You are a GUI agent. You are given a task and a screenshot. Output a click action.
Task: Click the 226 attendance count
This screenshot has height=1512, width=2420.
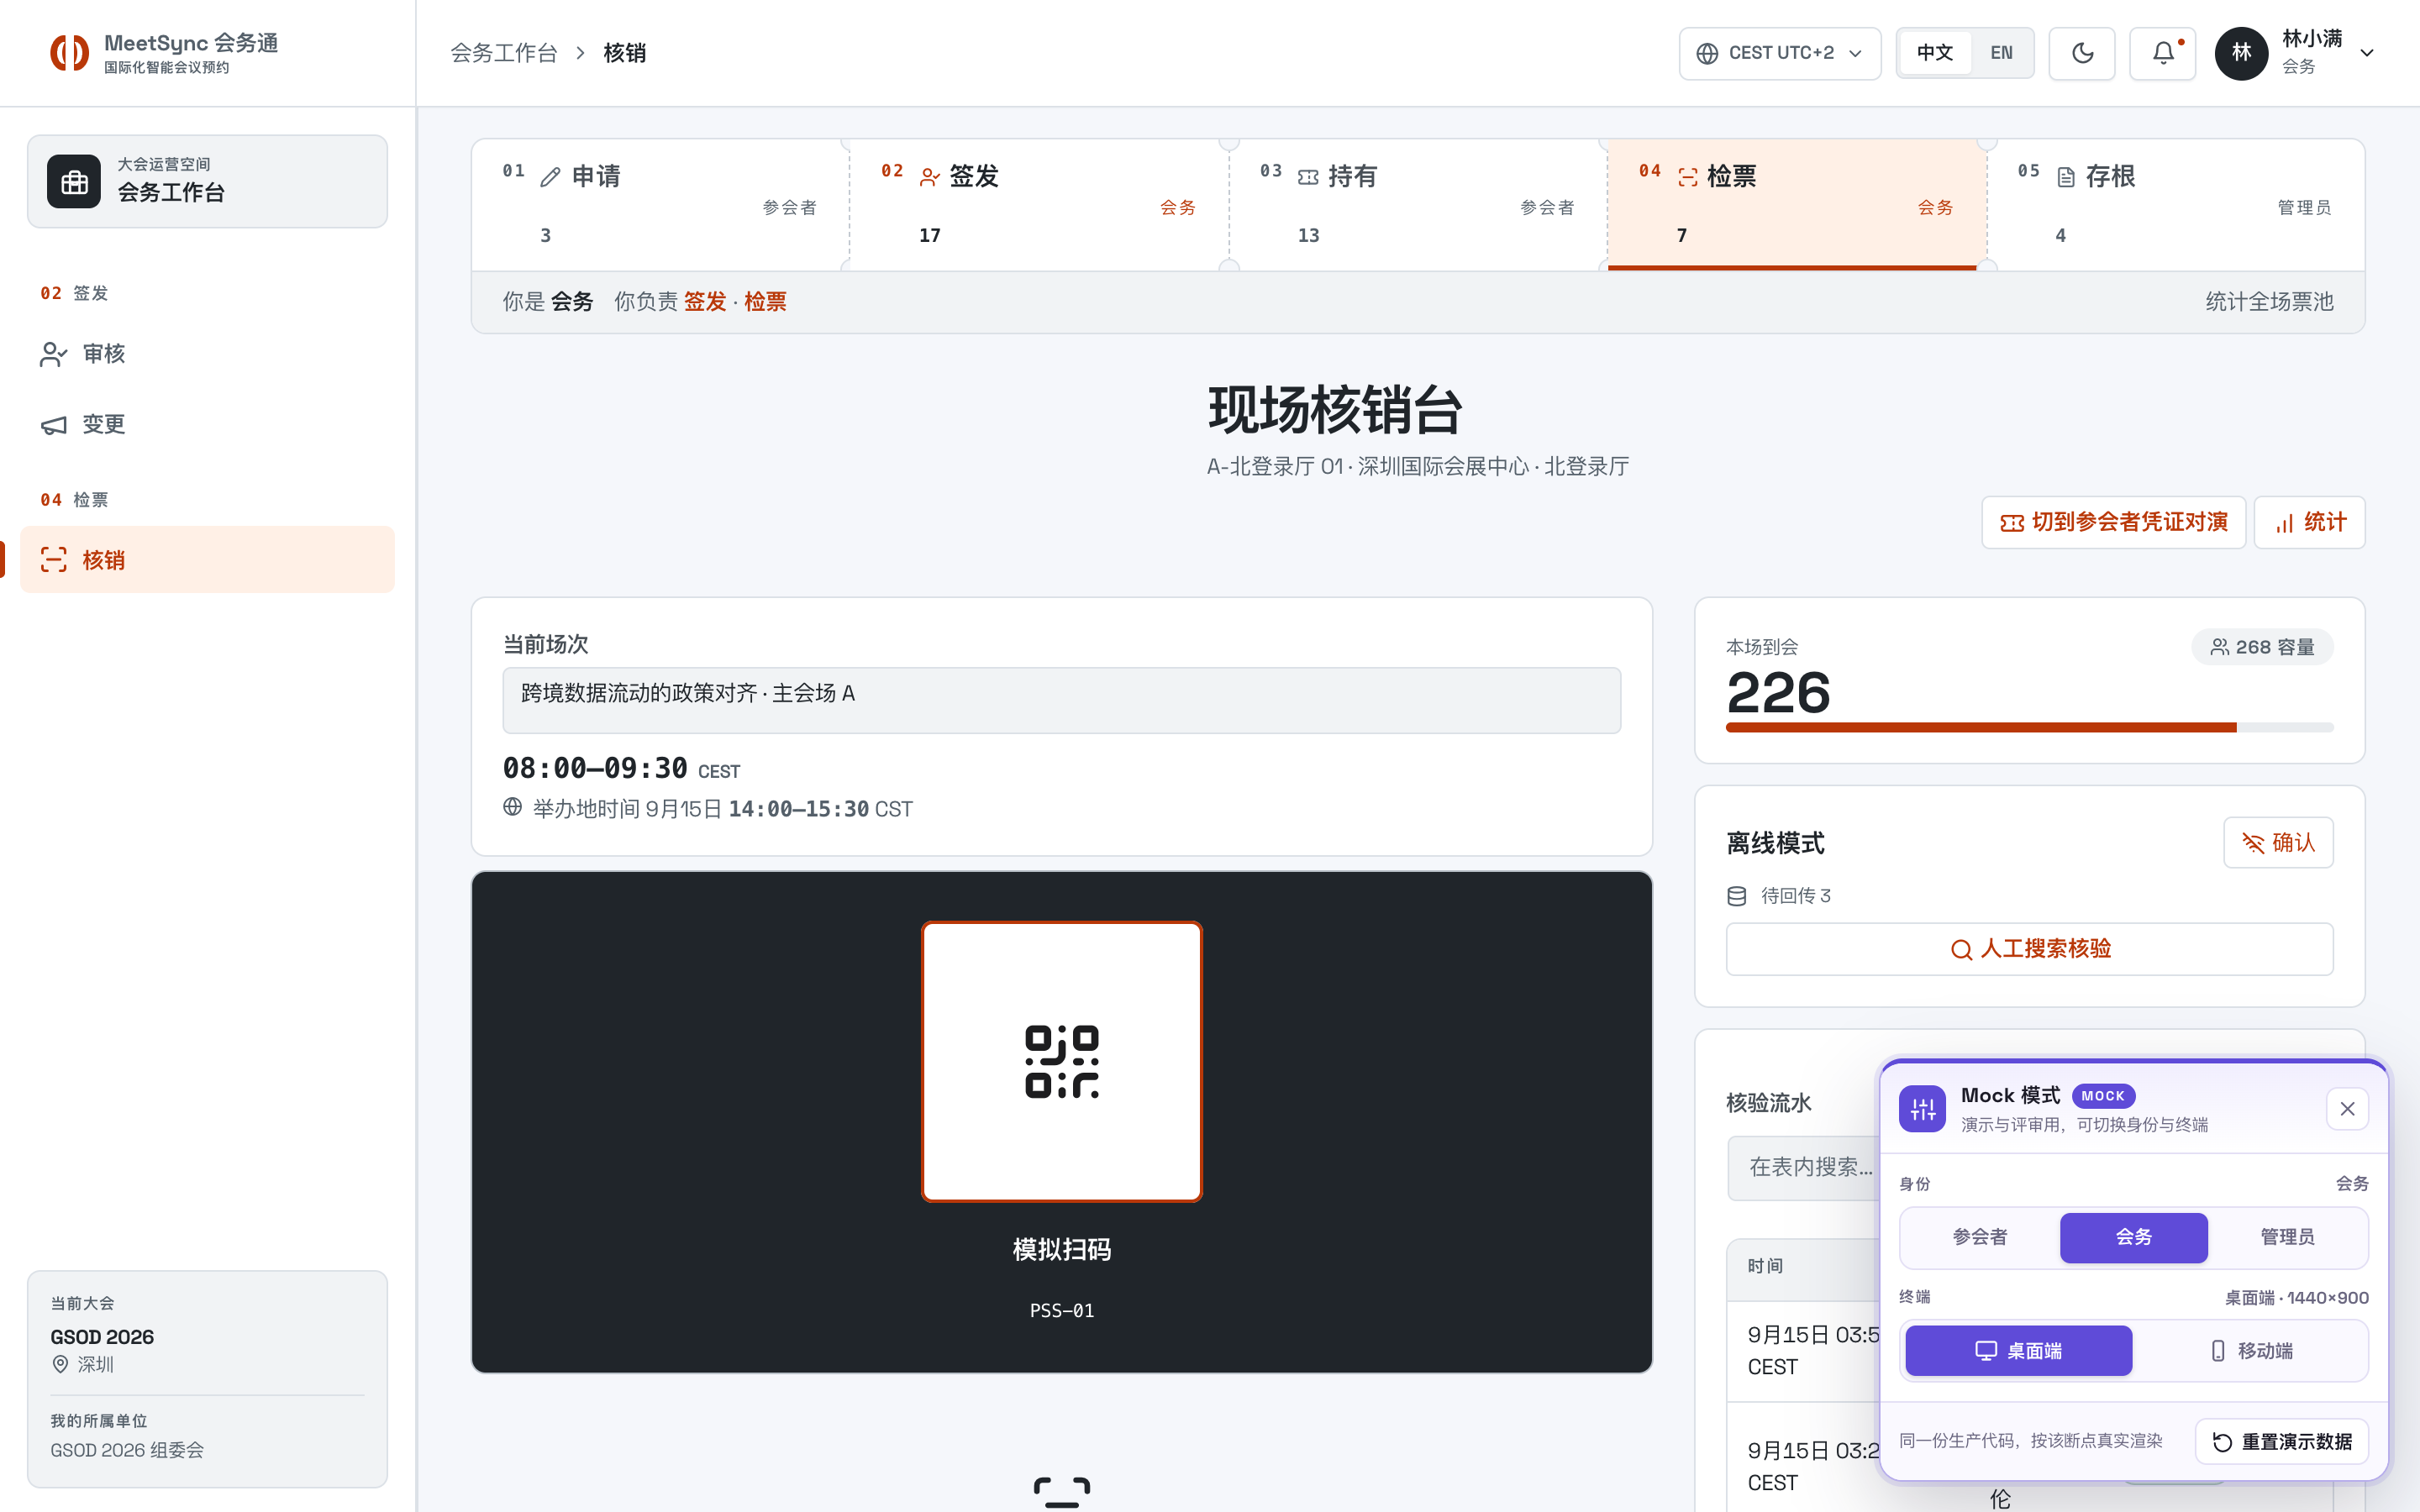(1778, 692)
